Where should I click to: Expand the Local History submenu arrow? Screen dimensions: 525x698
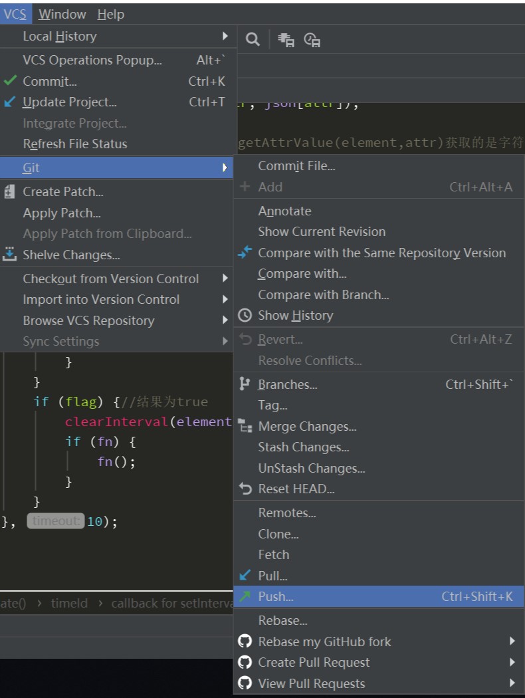tap(225, 36)
